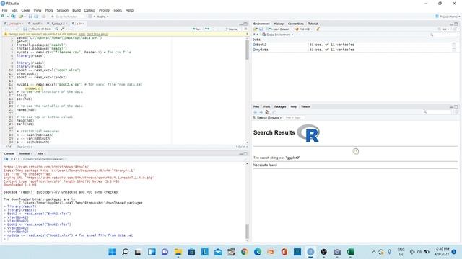Toggle the Source on Save checkbox
This screenshot has height=259, width=462.
[x=30, y=29]
